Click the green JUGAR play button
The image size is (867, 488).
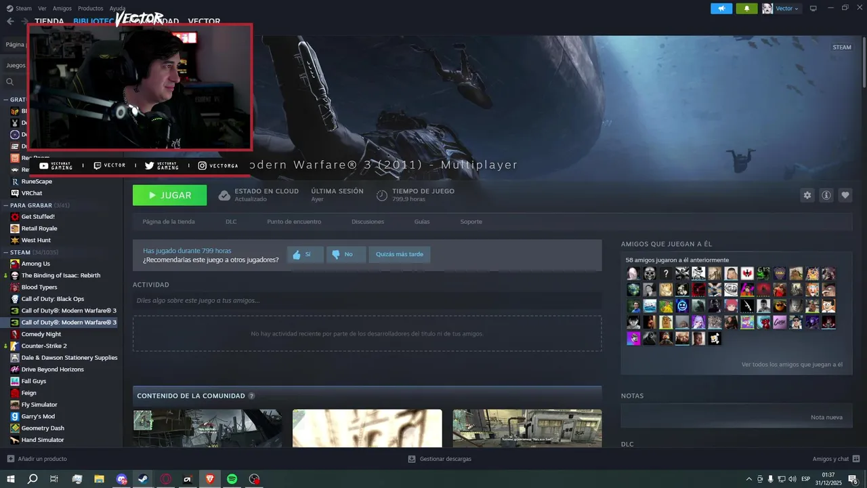[170, 195]
